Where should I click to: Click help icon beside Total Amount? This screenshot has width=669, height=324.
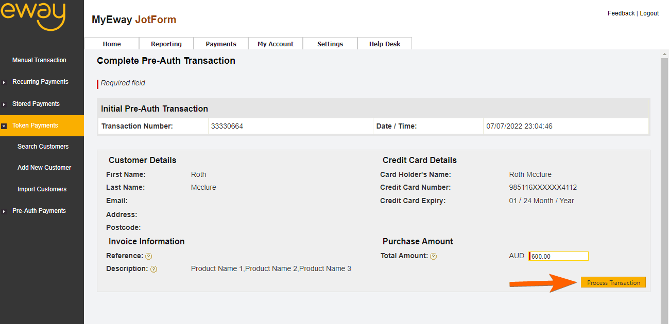[x=433, y=256]
